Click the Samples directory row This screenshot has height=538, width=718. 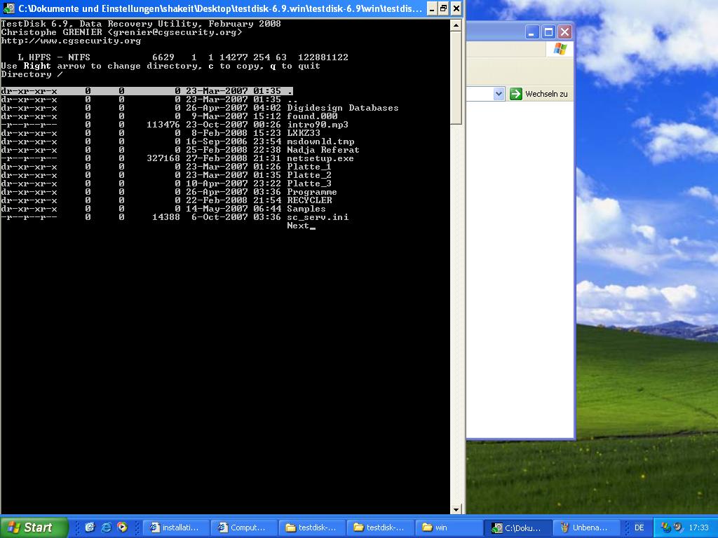[163, 209]
